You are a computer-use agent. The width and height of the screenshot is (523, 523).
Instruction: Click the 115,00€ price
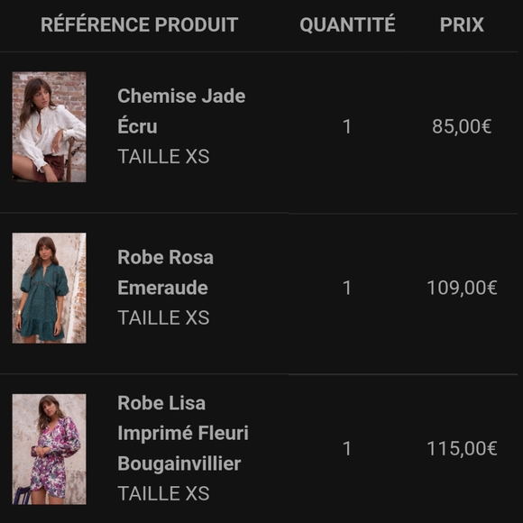tap(462, 449)
